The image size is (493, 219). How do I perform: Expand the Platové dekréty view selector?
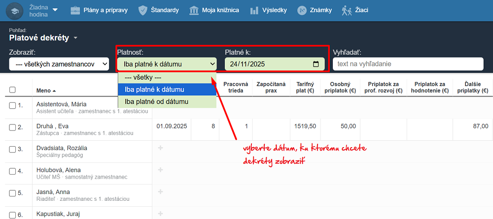click(x=75, y=38)
